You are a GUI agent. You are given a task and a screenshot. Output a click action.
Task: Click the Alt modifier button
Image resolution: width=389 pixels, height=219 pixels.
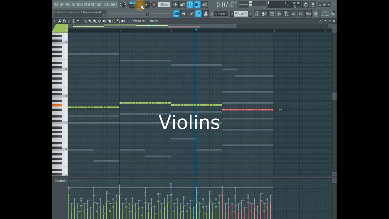coord(294,14)
